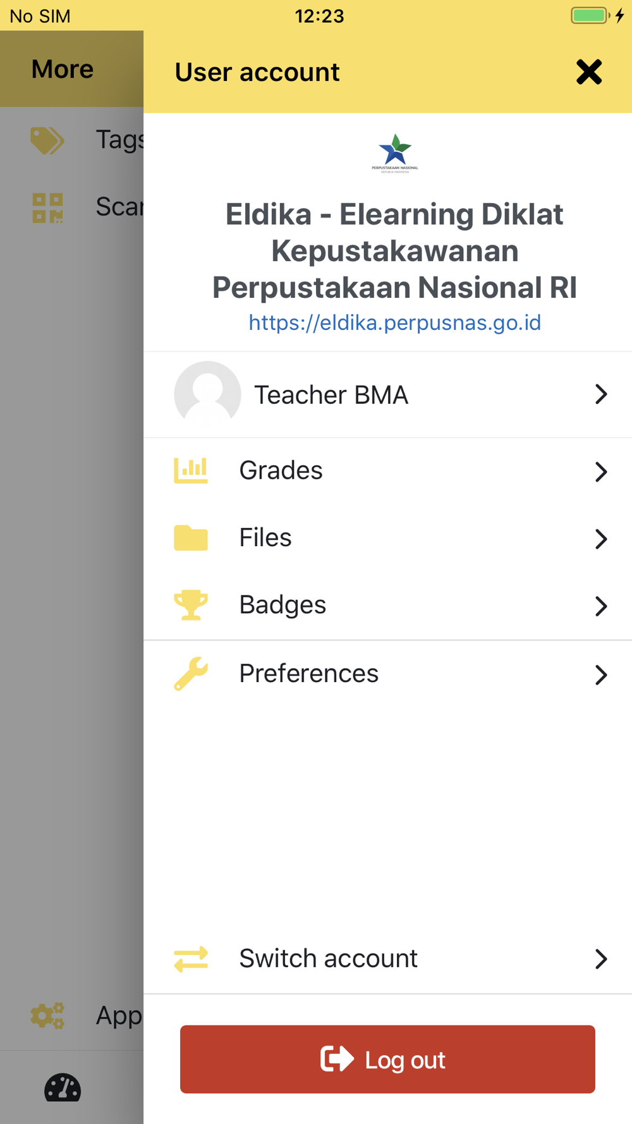Tap the Files folder icon
The image size is (632, 1124).
point(190,538)
